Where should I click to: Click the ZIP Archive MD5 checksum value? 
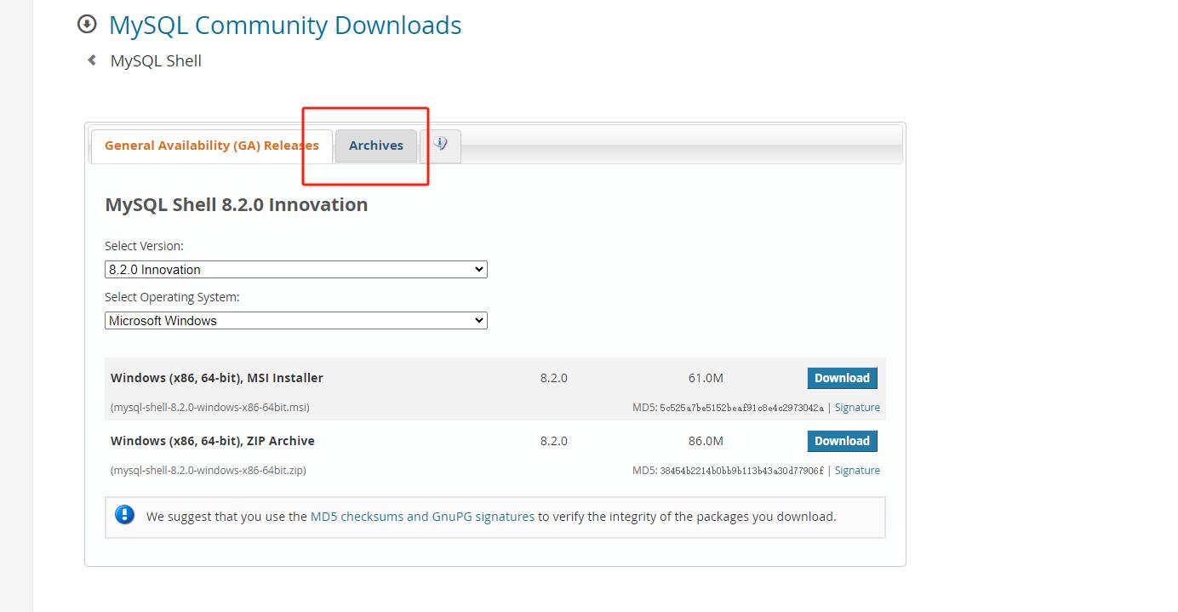coord(741,471)
